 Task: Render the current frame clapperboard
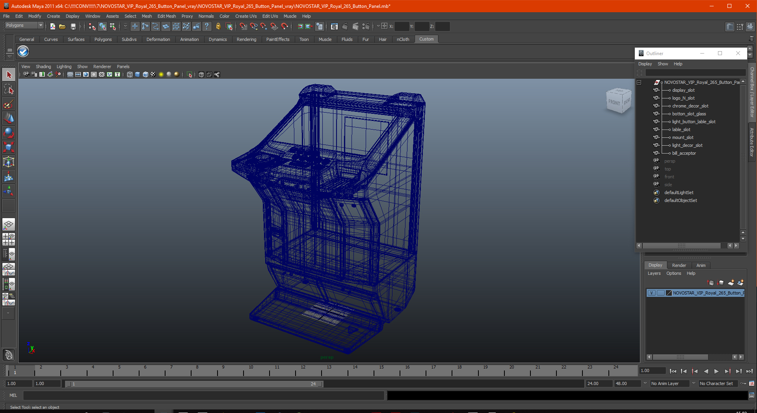tap(345, 26)
